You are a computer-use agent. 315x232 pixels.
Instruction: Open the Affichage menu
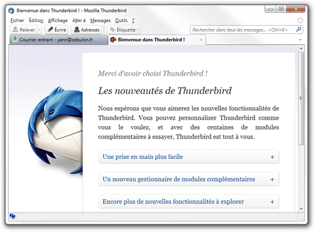(58, 20)
